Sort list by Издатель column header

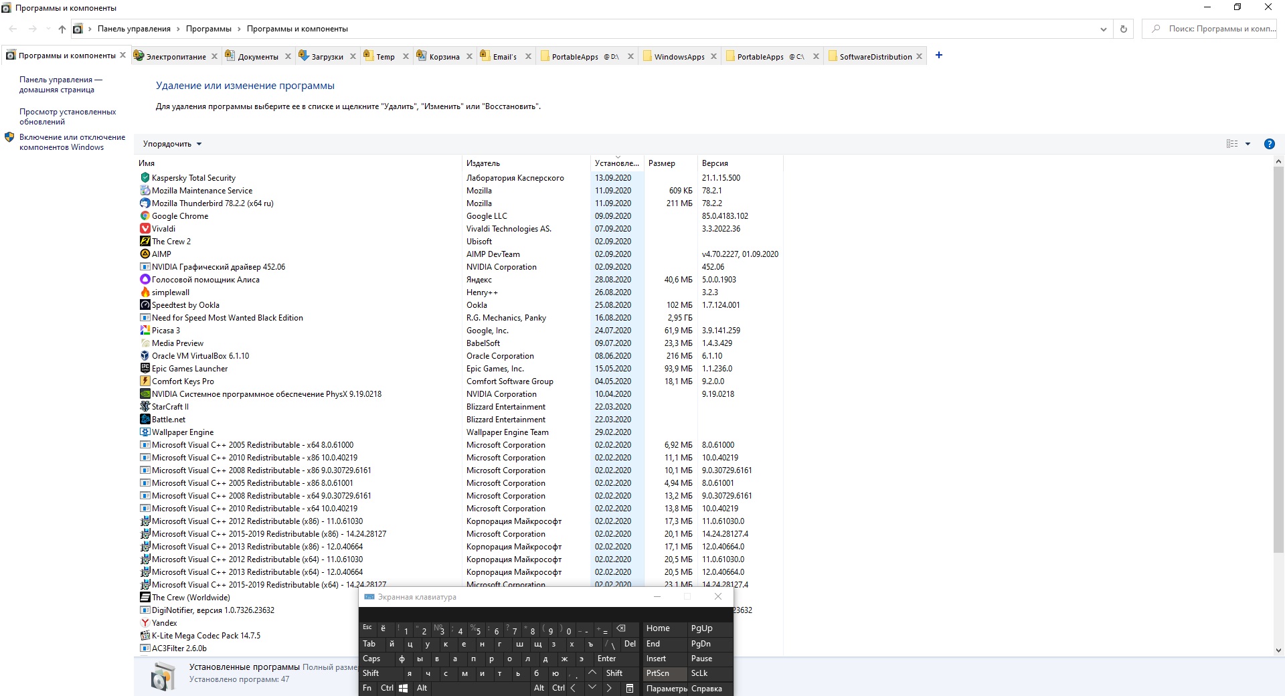pos(526,163)
